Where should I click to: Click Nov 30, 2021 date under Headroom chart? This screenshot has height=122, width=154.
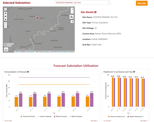tap(107, 121)
